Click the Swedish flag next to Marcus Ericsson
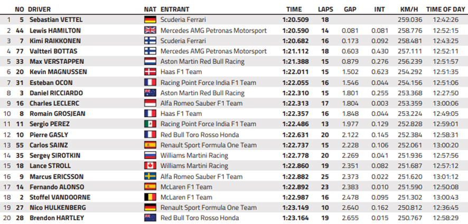This screenshot has width=468, height=224. (150, 177)
